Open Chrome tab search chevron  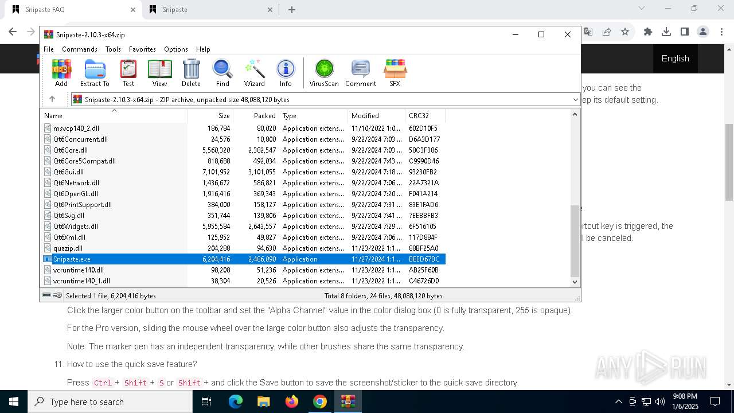pos(642,9)
